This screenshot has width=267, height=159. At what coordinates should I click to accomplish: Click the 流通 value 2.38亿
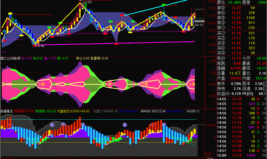260,89
